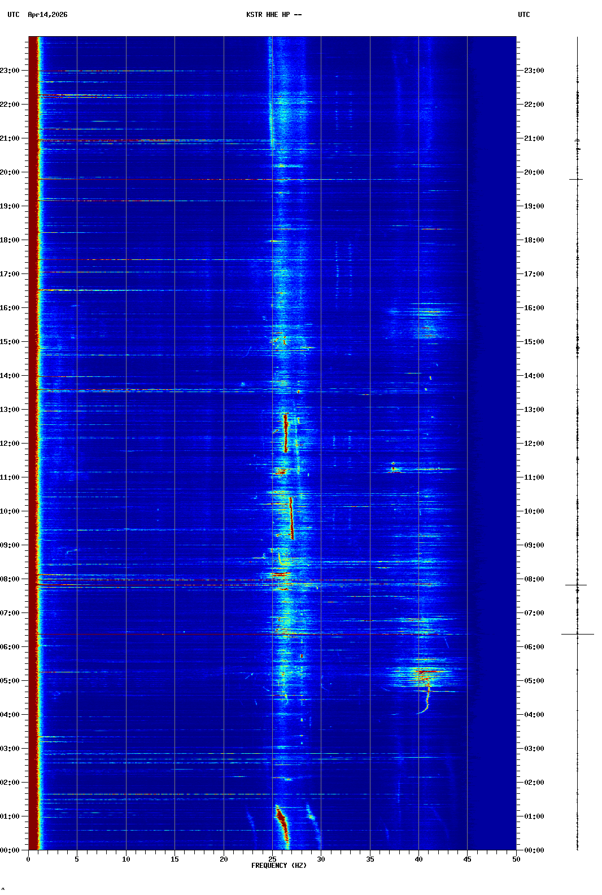
Task: Click the FREQUENCY (HZ) axis label
Action: pyautogui.click(x=278, y=865)
